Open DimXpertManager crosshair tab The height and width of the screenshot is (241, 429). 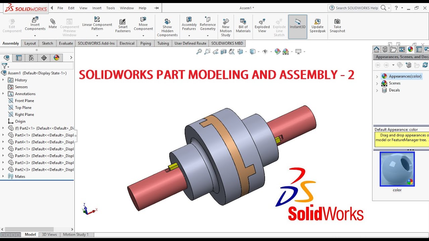44,58
